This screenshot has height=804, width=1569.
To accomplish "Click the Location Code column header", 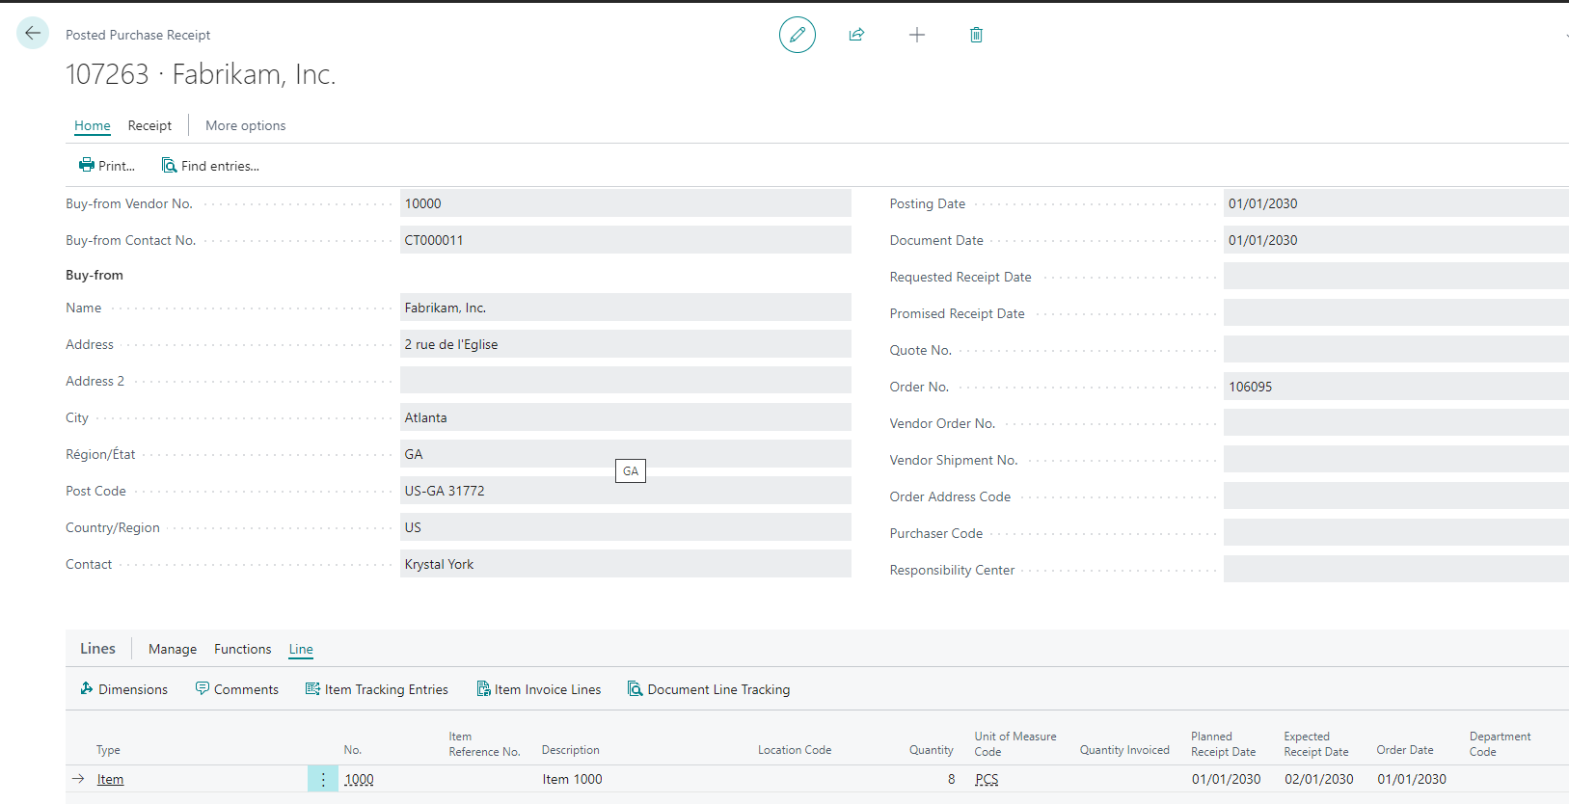I will pyautogui.click(x=795, y=750).
